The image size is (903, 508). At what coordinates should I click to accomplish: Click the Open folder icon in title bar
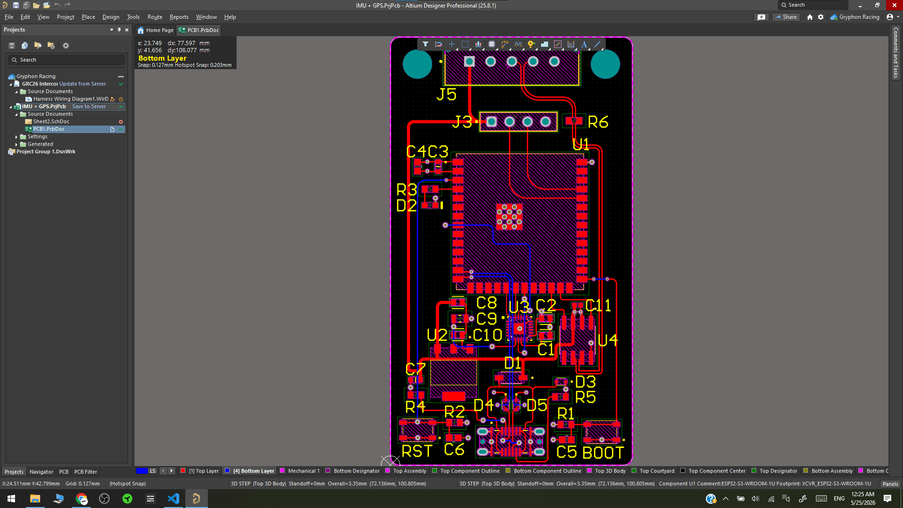point(36,5)
